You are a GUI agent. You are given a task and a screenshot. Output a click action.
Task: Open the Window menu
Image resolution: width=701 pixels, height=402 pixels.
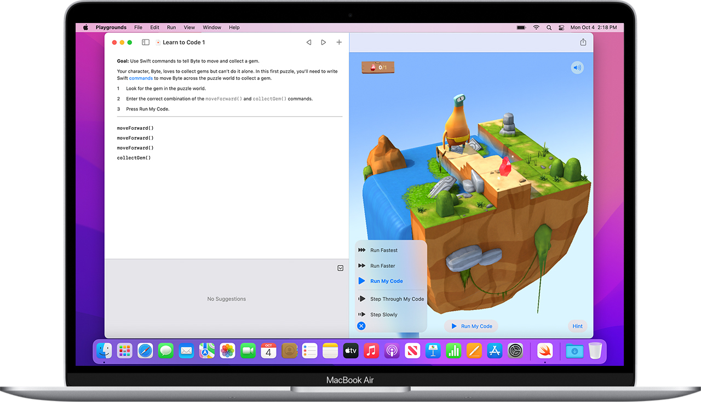click(x=212, y=27)
